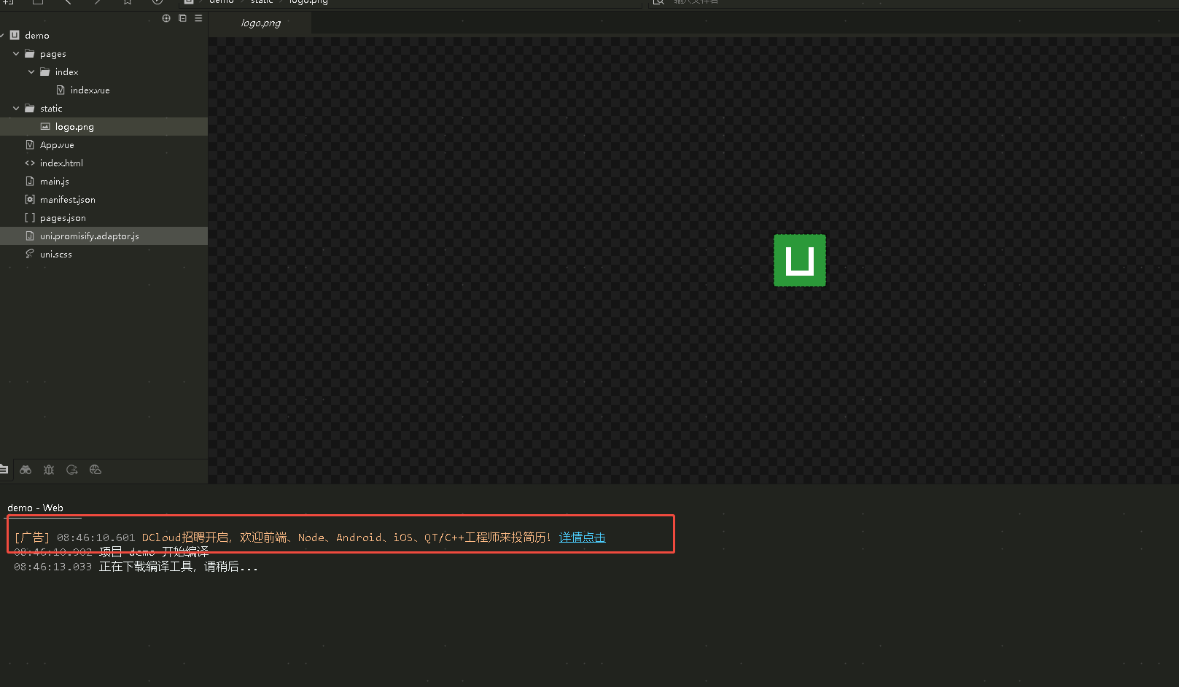
Task: Click the collapse-all icon in project panel
Action: tap(182, 18)
